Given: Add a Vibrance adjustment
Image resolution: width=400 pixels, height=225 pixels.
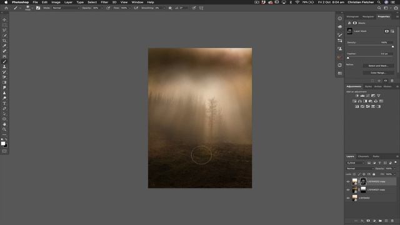Looking at the screenshot, I should click(x=379, y=96).
